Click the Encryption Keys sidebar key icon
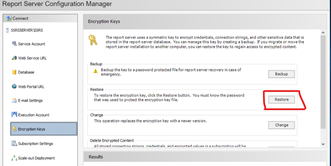 click(14, 129)
